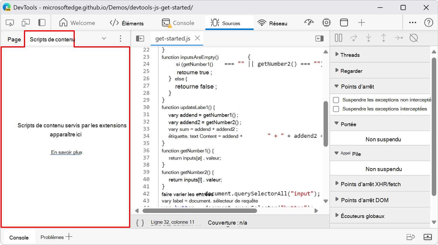Deactivate all breakpoints
The height and width of the screenshot is (245, 438).
414,38
